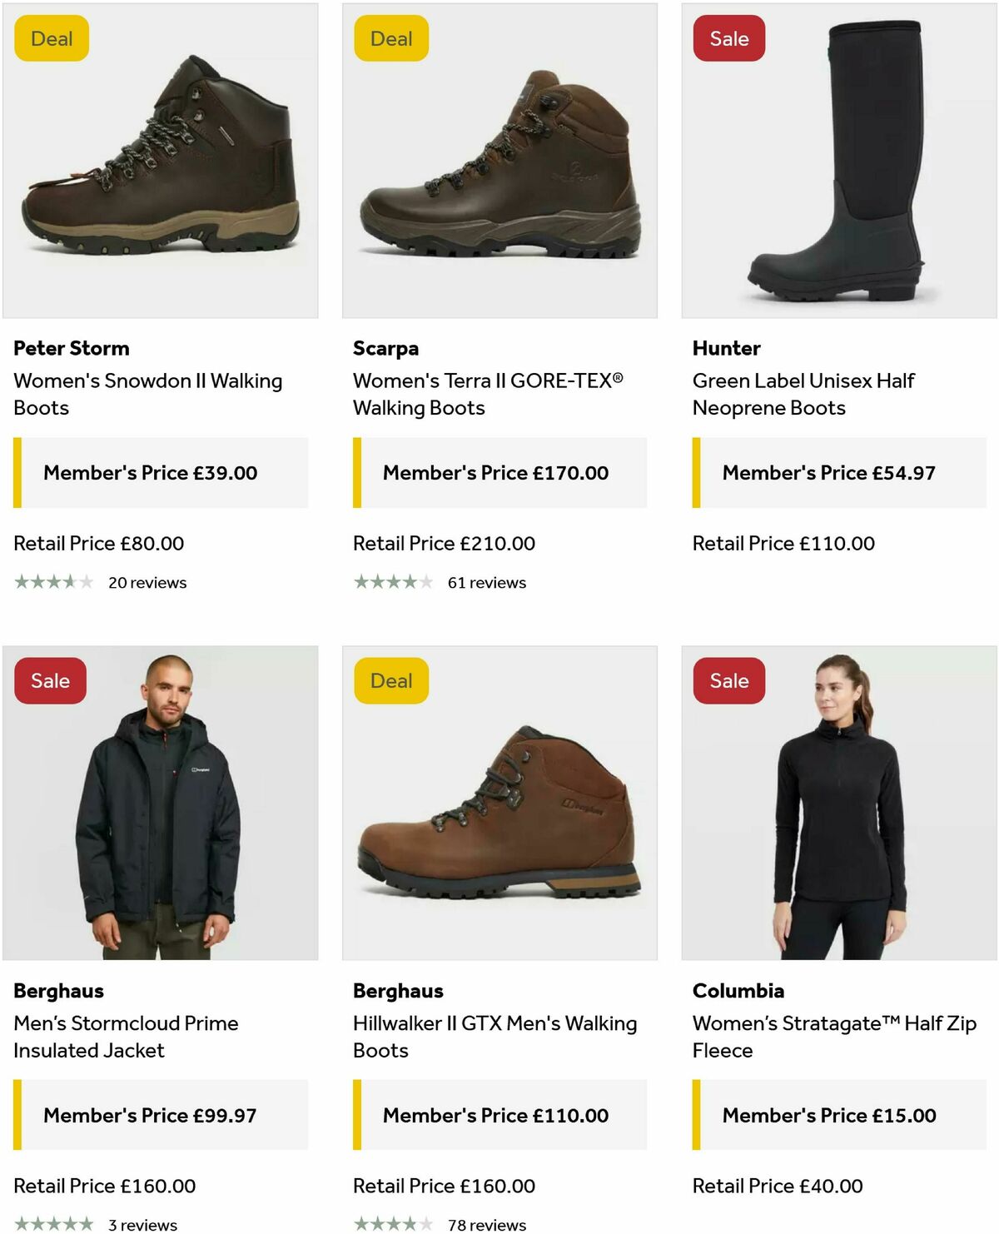Click the Sale badge on Columbia fleece

(728, 680)
